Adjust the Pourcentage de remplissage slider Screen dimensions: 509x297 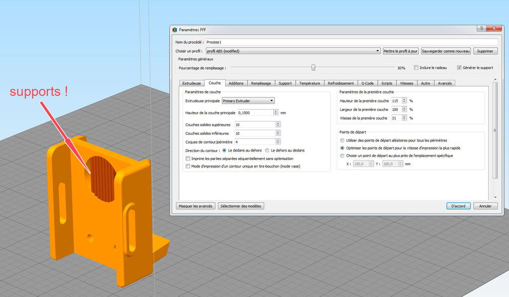[313, 67]
